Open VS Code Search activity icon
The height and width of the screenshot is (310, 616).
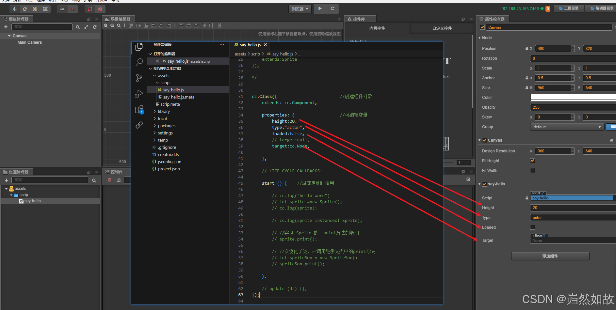pyautogui.click(x=139, y=62)
